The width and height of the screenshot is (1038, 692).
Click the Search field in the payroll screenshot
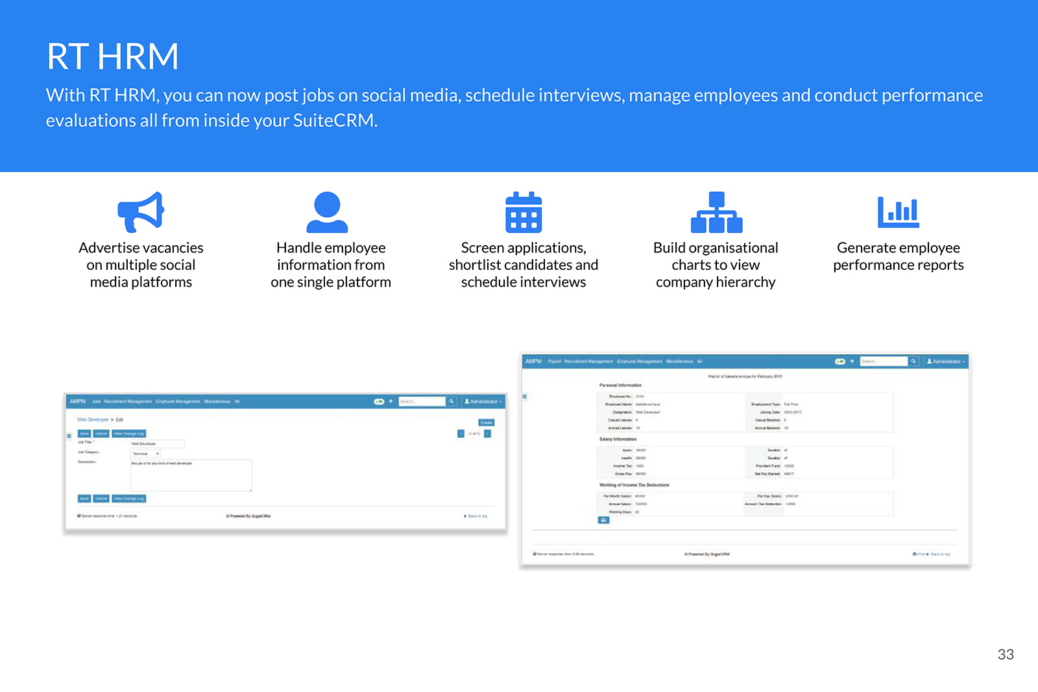[x=884, y=361]
